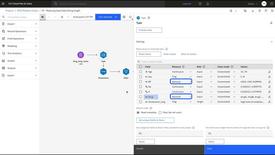Open the notifications bell icon
The width and height of the screenshot is (275, 155).
point(208,4)
